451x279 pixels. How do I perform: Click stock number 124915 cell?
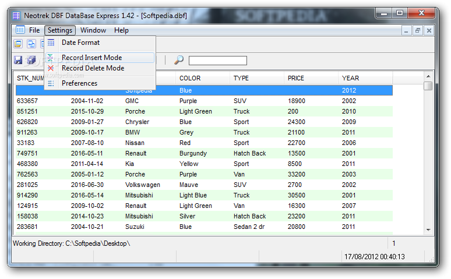(x=27, y=206)
